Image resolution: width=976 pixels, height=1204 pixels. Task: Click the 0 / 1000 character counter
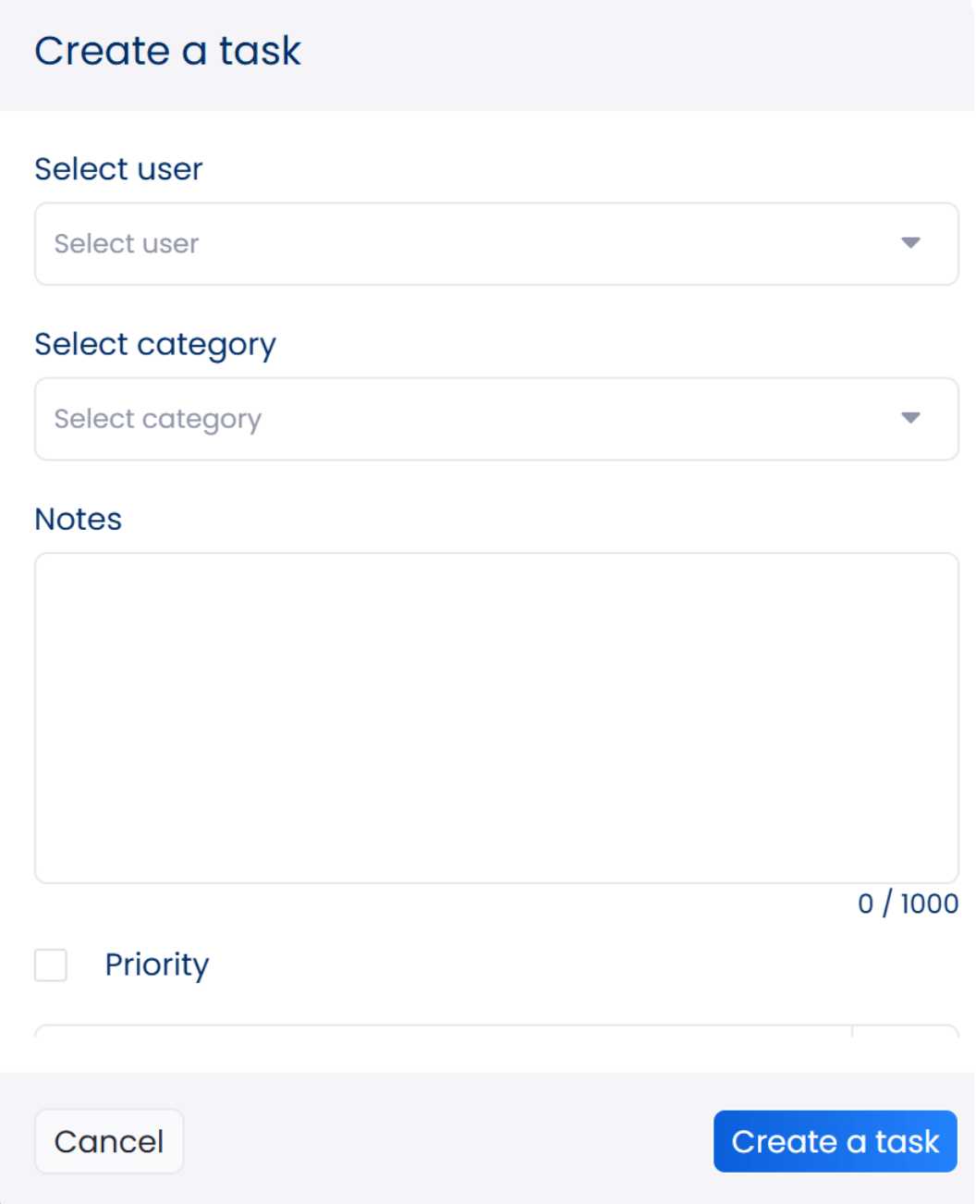click(908, 903)
